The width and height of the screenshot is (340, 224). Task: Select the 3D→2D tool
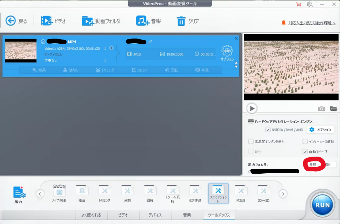click(263, 193)
